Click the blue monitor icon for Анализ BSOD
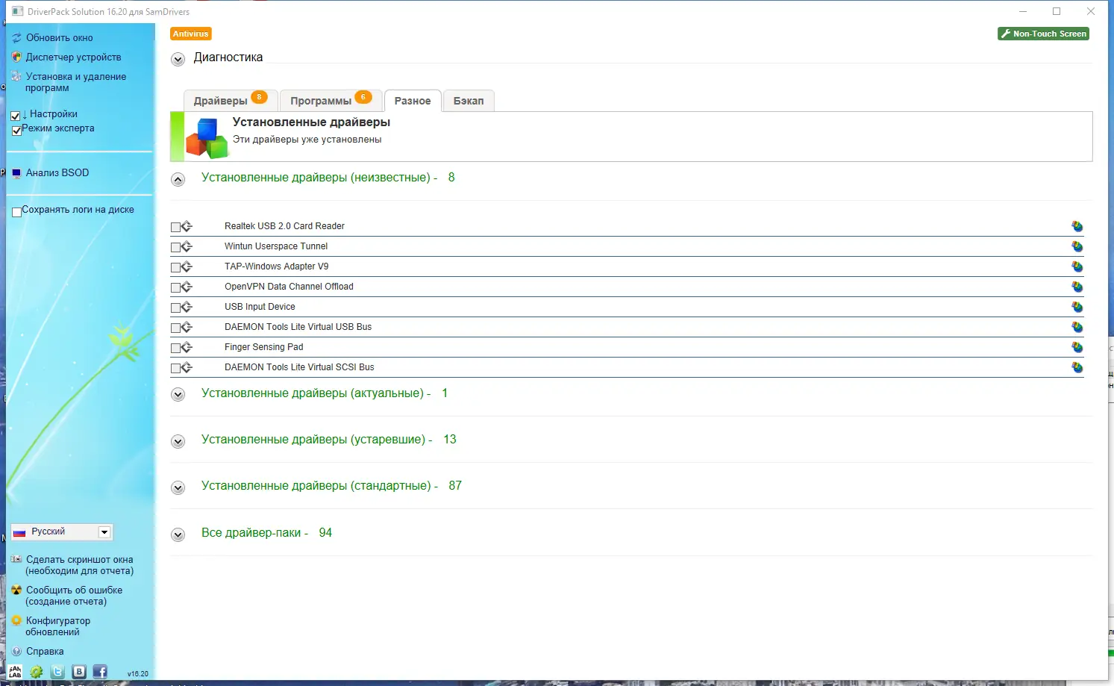This screenshot has height=686, width=1114. click(16, 173)
